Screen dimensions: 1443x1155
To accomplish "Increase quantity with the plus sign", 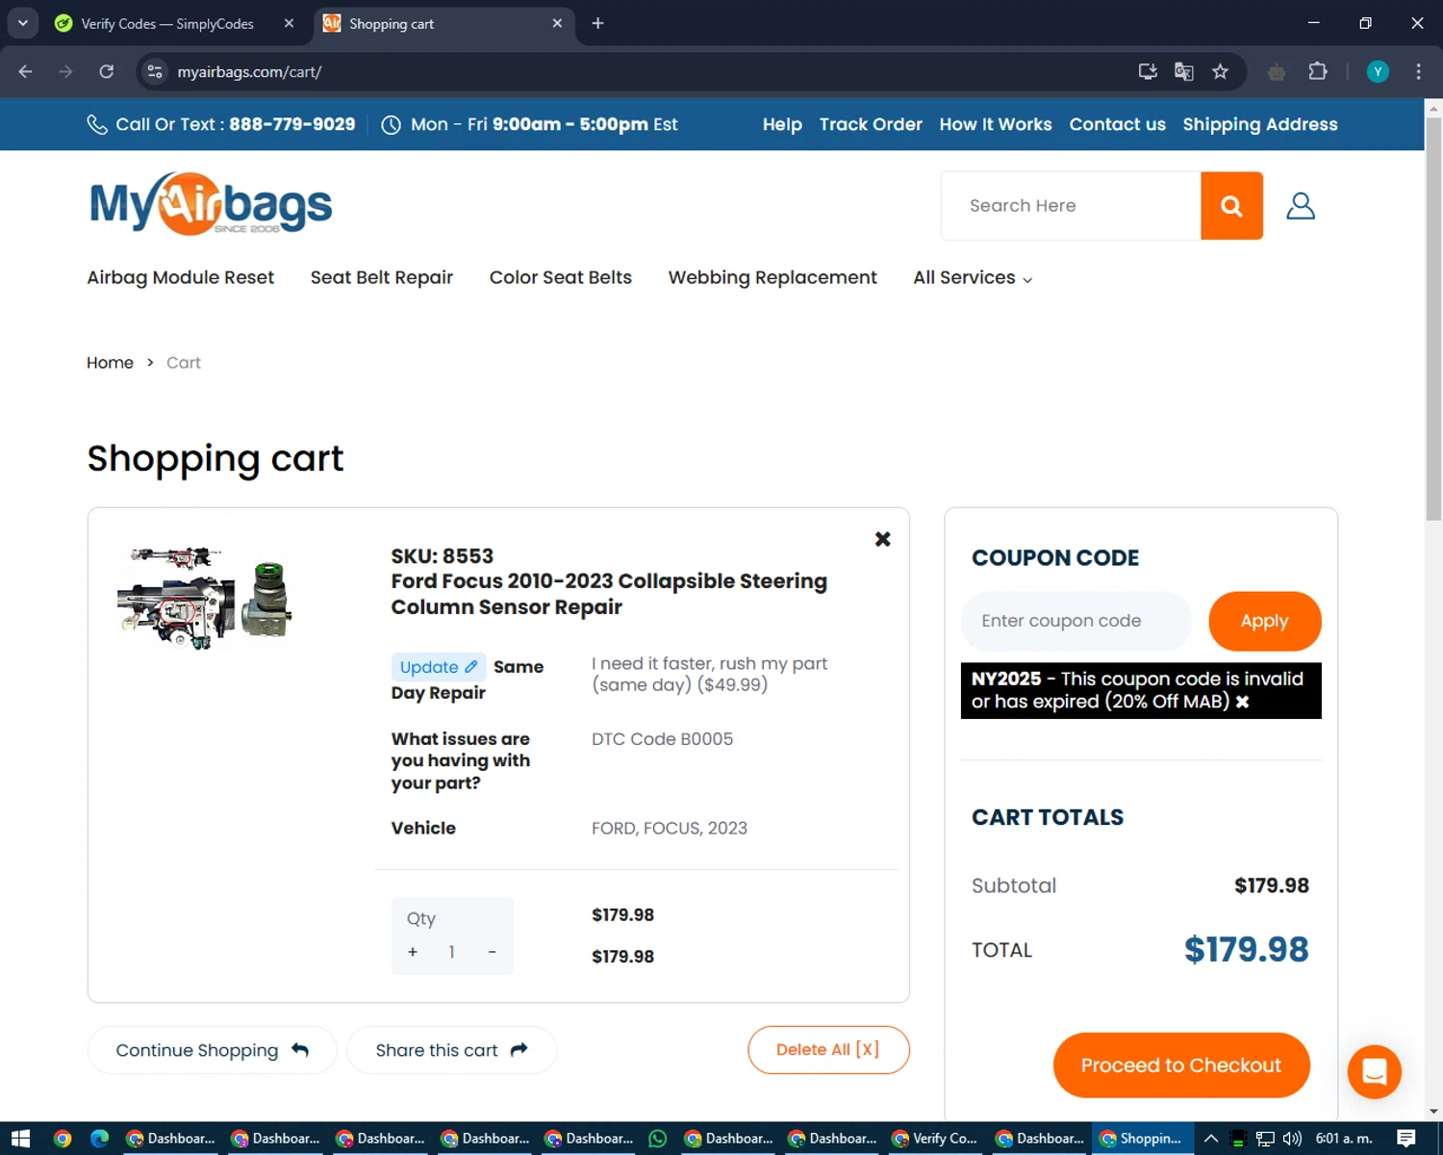I will tap(413, 952).
